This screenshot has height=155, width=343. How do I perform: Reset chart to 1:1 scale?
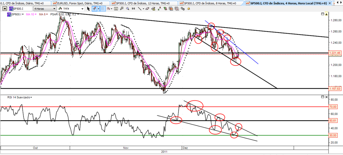coord(133,8)
